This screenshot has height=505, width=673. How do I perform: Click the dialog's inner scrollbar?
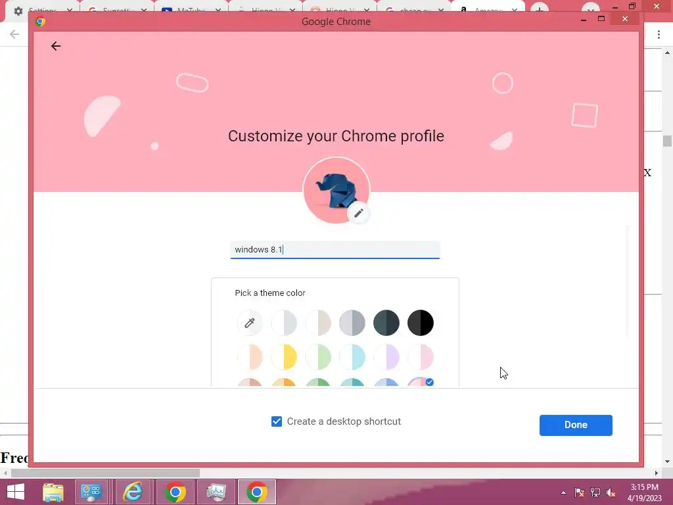(626, 281)
